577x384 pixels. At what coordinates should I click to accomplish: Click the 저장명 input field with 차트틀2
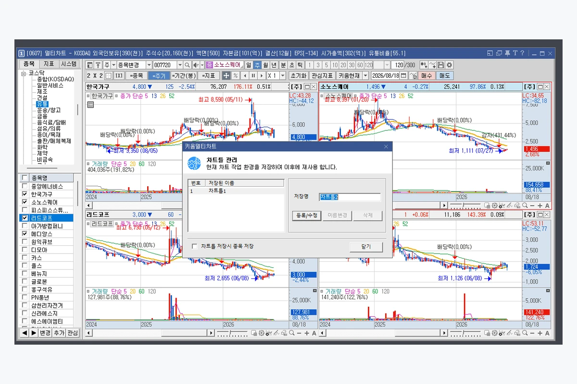point(350,197)
